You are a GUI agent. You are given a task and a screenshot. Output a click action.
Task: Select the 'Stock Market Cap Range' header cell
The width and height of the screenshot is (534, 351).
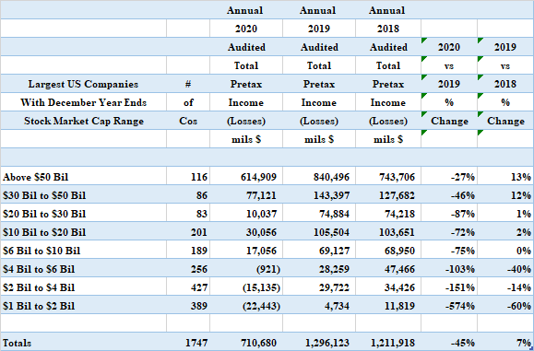(84, 121)
